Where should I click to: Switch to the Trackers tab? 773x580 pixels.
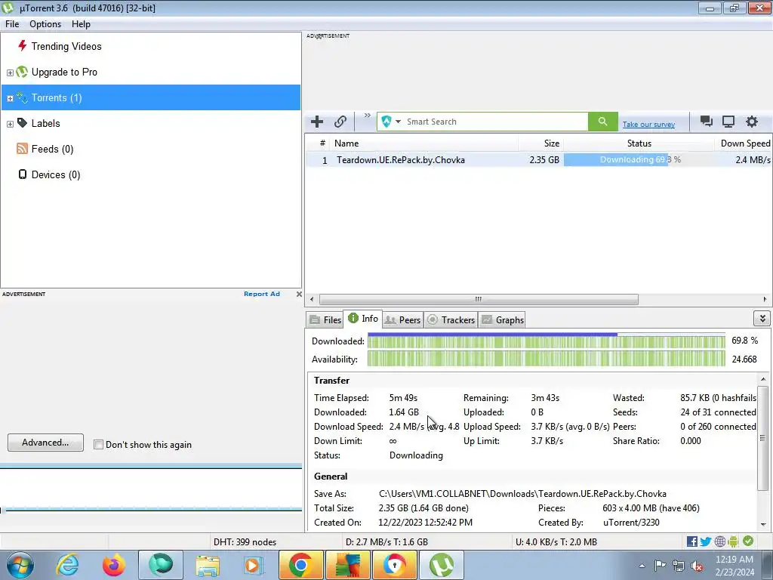pos(451,319)
